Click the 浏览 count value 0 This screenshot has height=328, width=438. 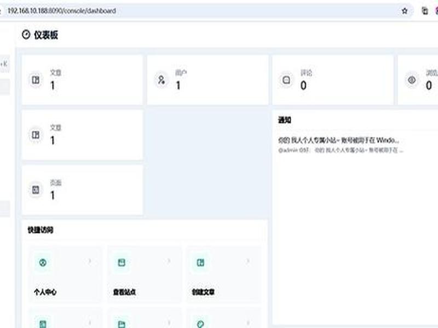click(429, 85)
